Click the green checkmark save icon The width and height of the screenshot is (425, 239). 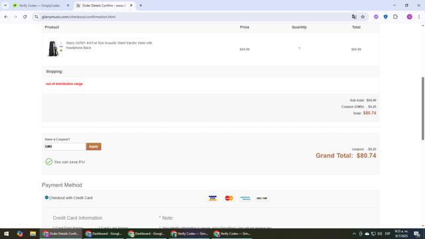click(48, 162)
